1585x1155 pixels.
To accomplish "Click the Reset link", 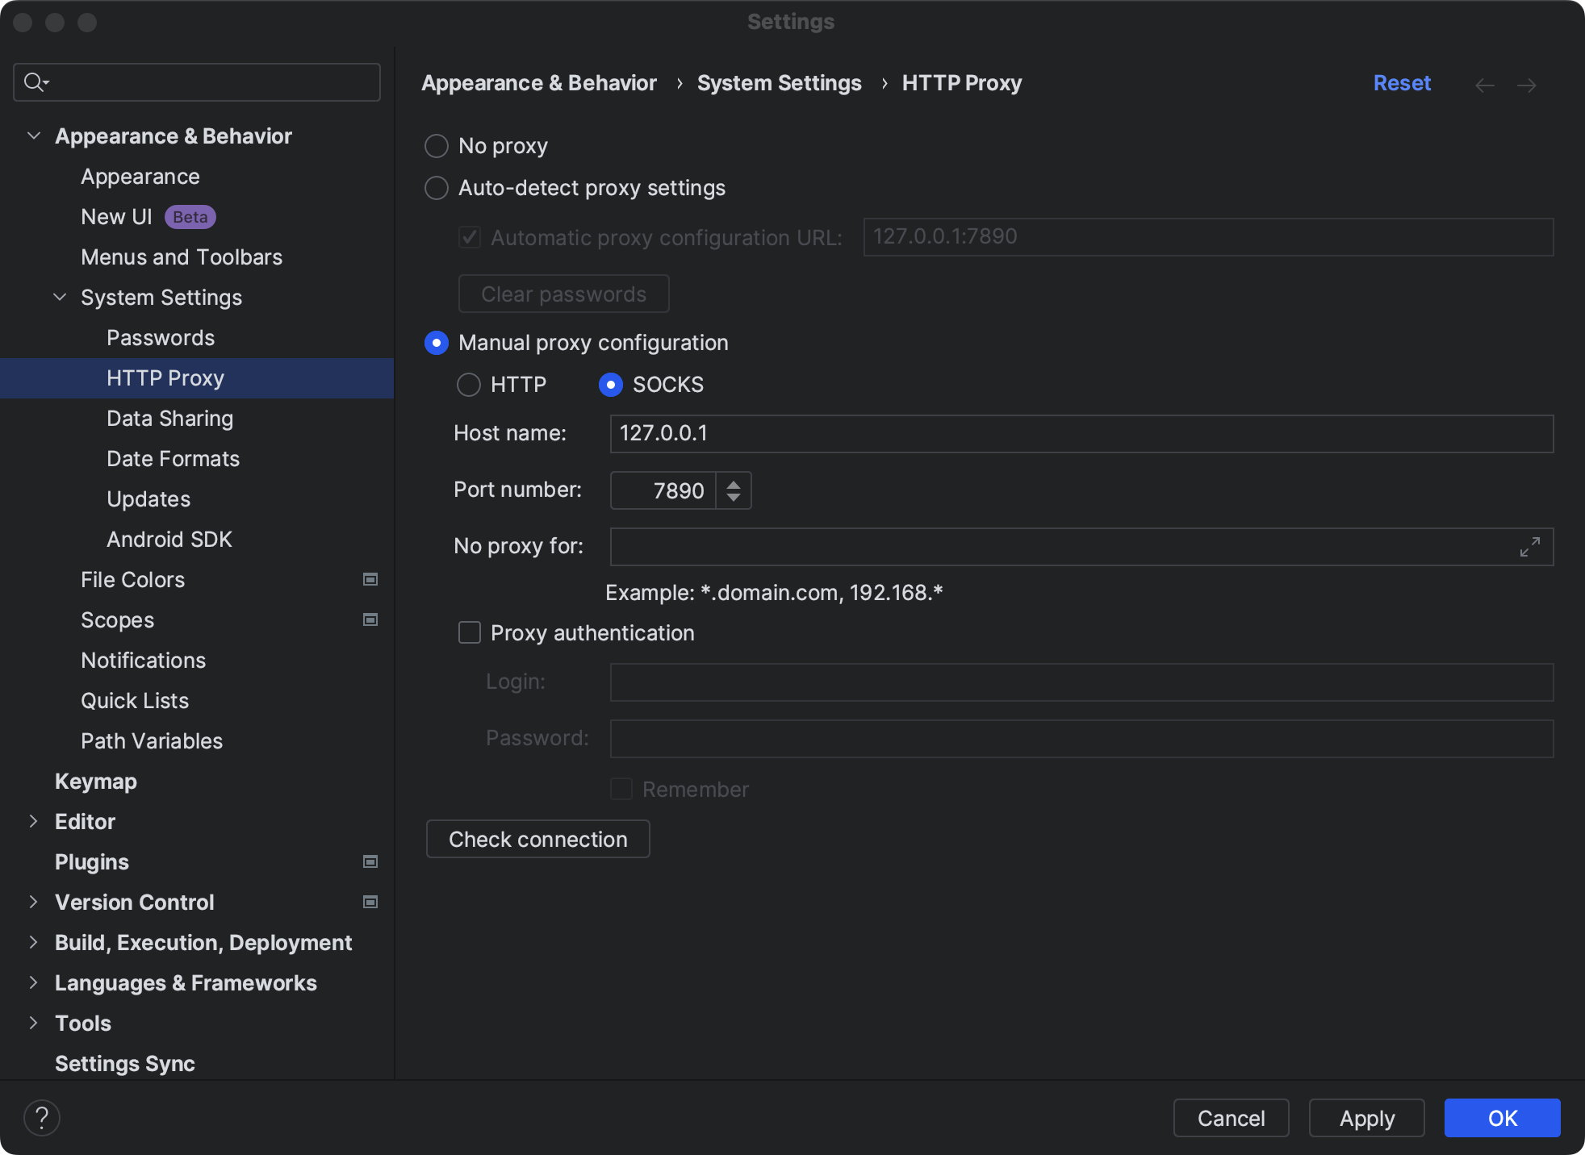I will pyautogui.click(x=1401, y=83).
